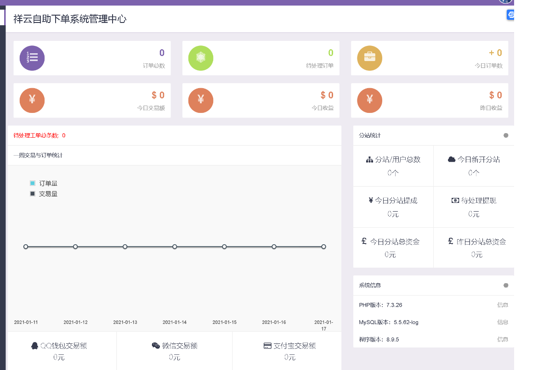The height and width of the screenshot is (370, 538).
Task: Open the 信息 link for PHP版本
Action: tap(503, 305)
